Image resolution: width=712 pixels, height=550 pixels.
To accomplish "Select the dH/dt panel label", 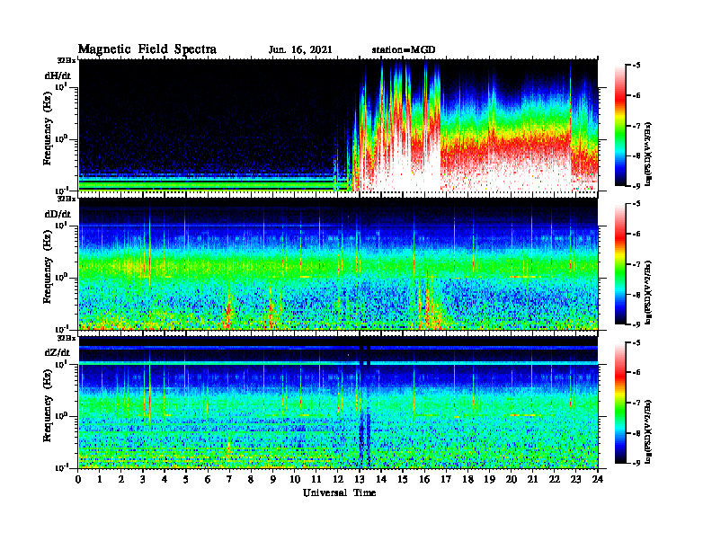I will pos(58,75).
